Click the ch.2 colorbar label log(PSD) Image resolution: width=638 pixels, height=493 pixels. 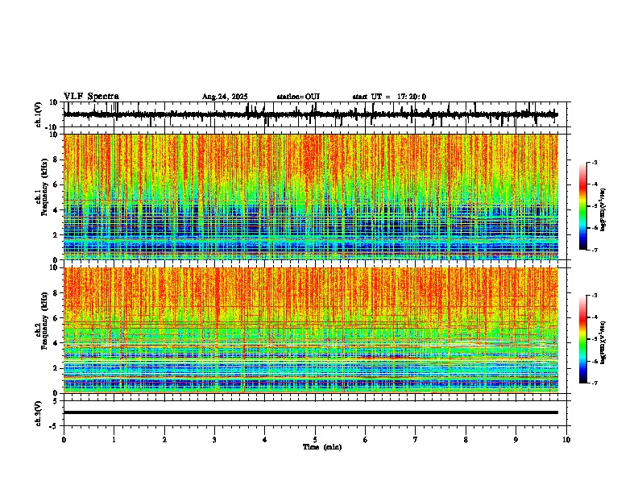click(603, 342)
